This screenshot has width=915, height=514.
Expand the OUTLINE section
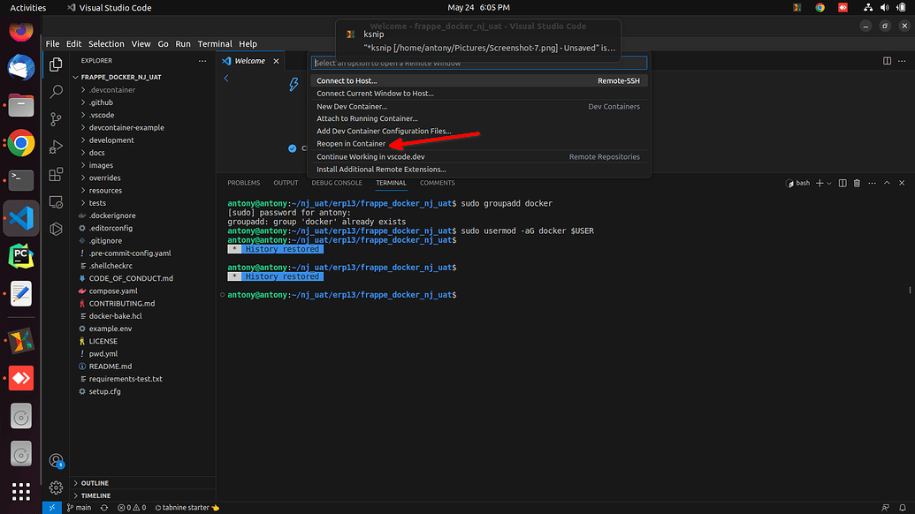click(x=95, y=483)
